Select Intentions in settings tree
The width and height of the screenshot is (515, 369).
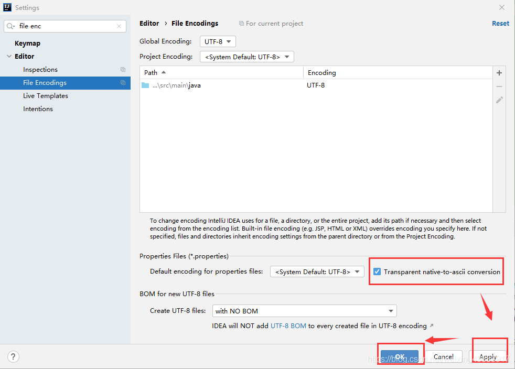click(x=38, y=109)
